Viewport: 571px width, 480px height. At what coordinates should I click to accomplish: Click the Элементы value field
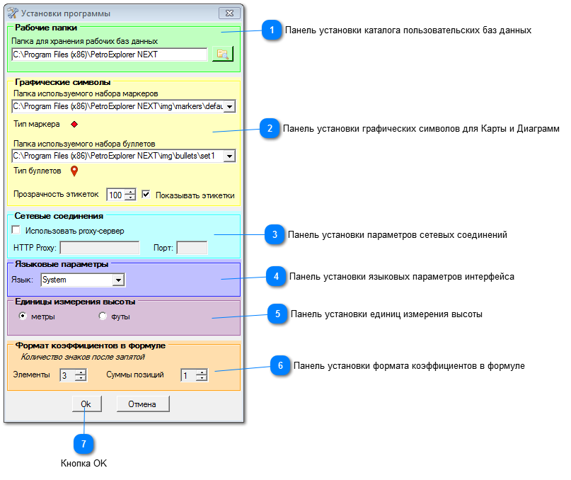68,375
